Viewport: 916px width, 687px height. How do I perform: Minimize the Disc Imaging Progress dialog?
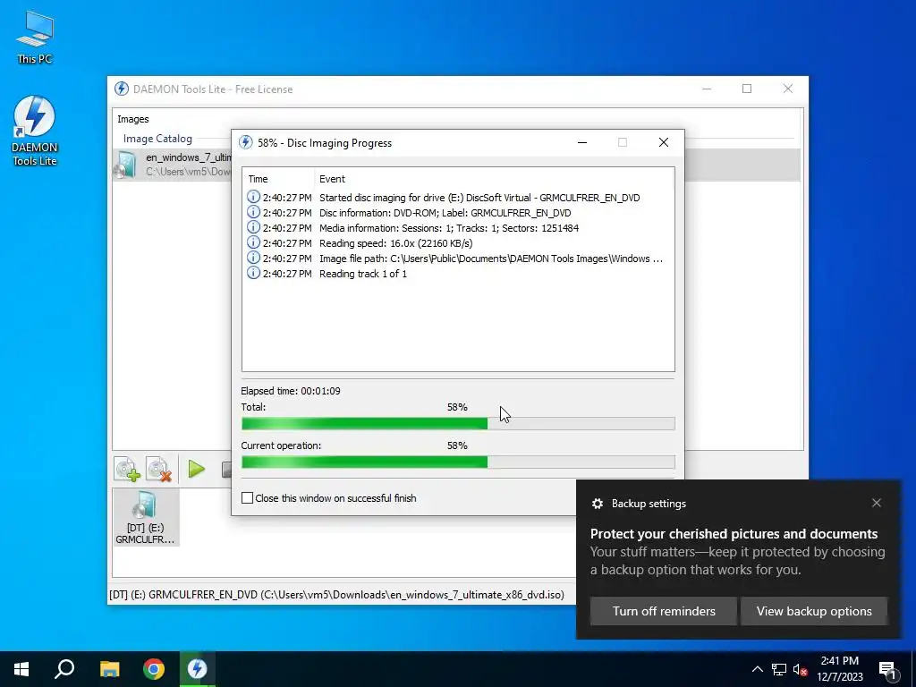(582, 142)
